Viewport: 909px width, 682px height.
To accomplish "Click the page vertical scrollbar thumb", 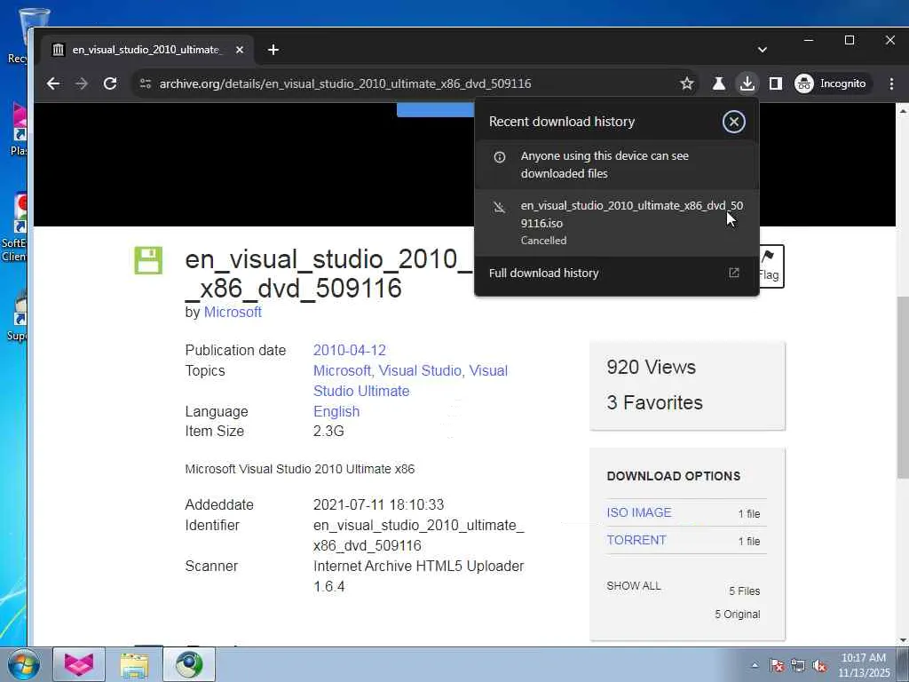I will click(902, 387).
